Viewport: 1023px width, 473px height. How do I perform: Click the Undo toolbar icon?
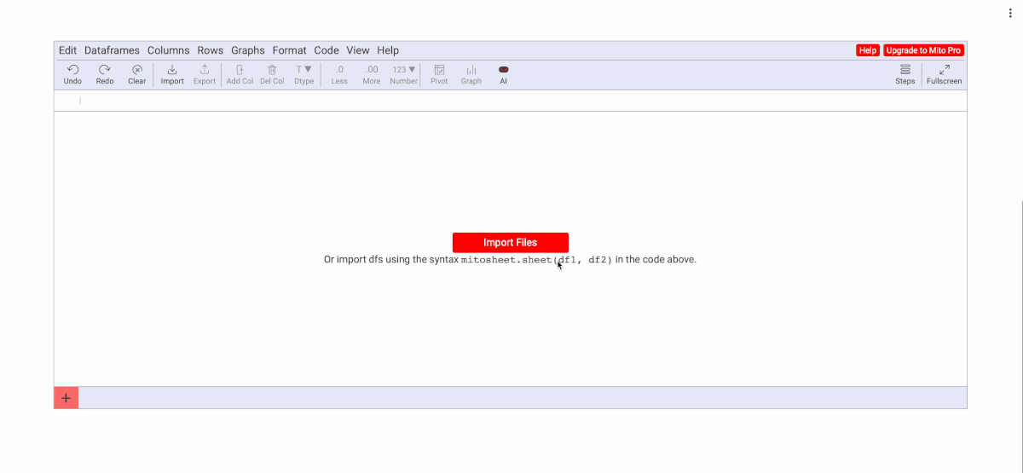click(72, 74)
